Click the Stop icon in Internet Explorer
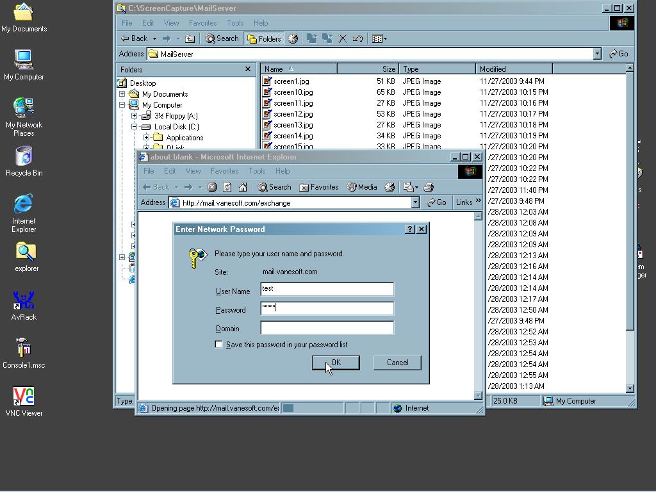 (x=212, y=187)
